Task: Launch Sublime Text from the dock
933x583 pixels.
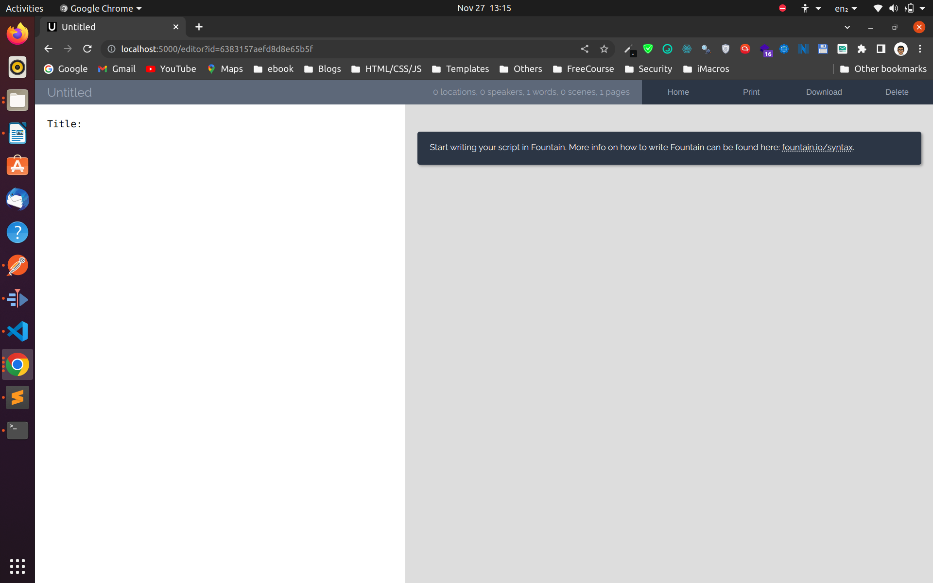Action: pyautogui.click(x=17, y=397)
